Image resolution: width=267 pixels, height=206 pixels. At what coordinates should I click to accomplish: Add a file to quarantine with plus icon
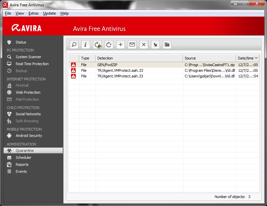pos(121,45)
